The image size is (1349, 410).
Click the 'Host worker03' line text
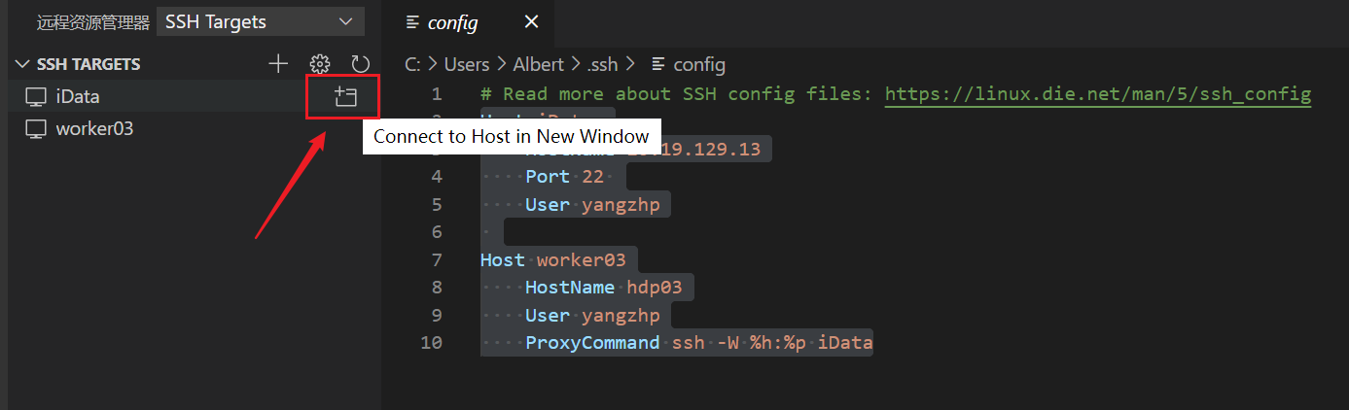(x=553, y=259)
